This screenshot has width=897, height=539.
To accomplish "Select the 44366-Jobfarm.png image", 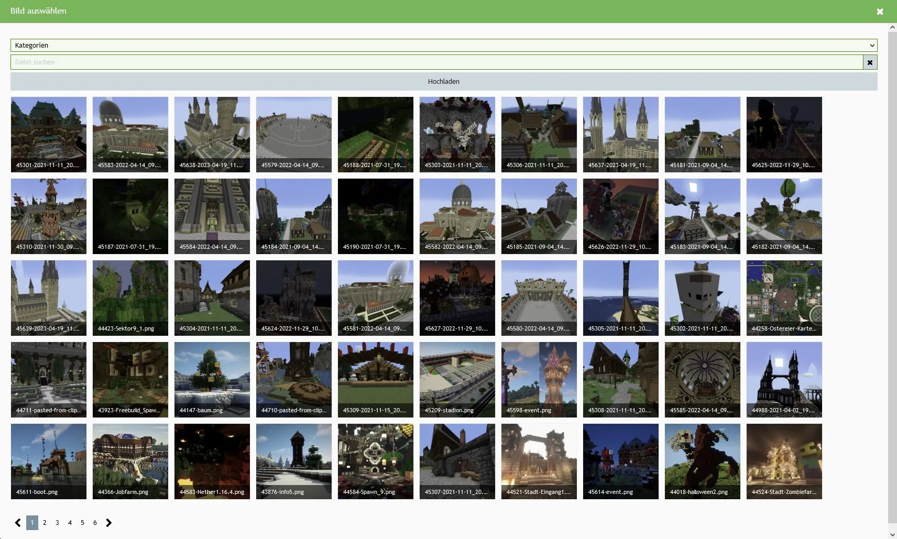I will click(130, 461).
